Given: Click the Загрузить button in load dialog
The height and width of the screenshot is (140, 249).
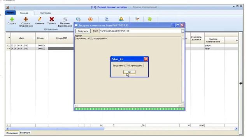Looking at the screenshot, I should point(83,31).
